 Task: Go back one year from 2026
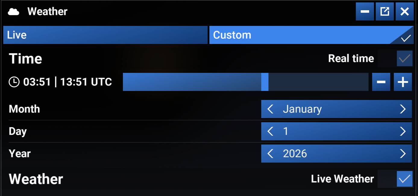tap(270, 154)
